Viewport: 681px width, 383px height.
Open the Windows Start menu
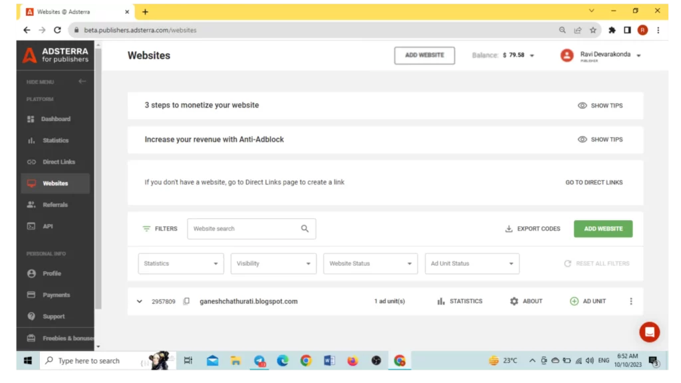28,361
